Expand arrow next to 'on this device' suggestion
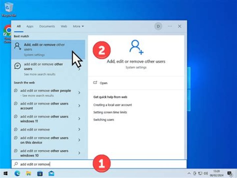The image size is (237, 178). pyautogui.click(x=79, y=140)
